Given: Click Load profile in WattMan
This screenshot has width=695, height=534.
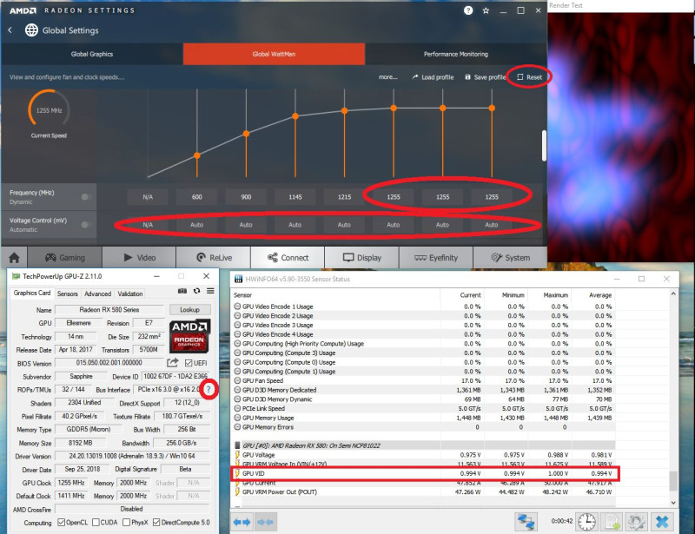Looking at the screenshot, I should [433, 77].
